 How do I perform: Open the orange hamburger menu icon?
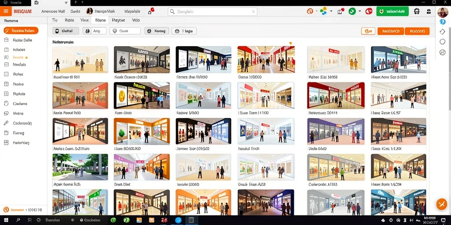pyautogui.click(x=6, y=11)
